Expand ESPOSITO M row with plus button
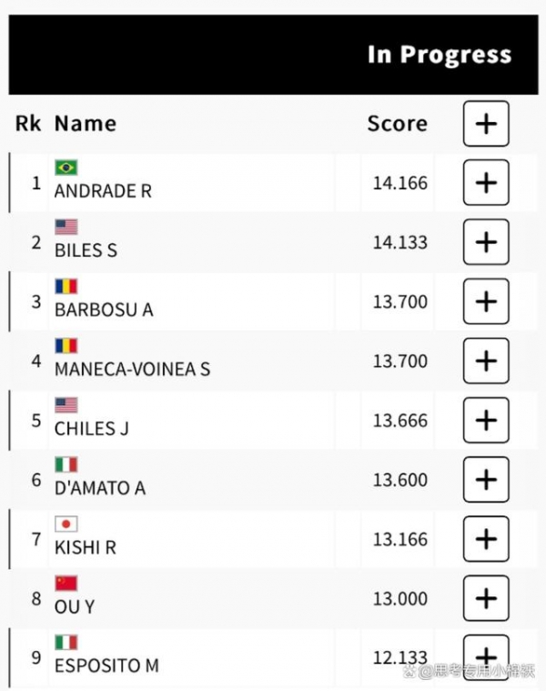The height and width of the screenshot is (691, 546). (486, 656)
